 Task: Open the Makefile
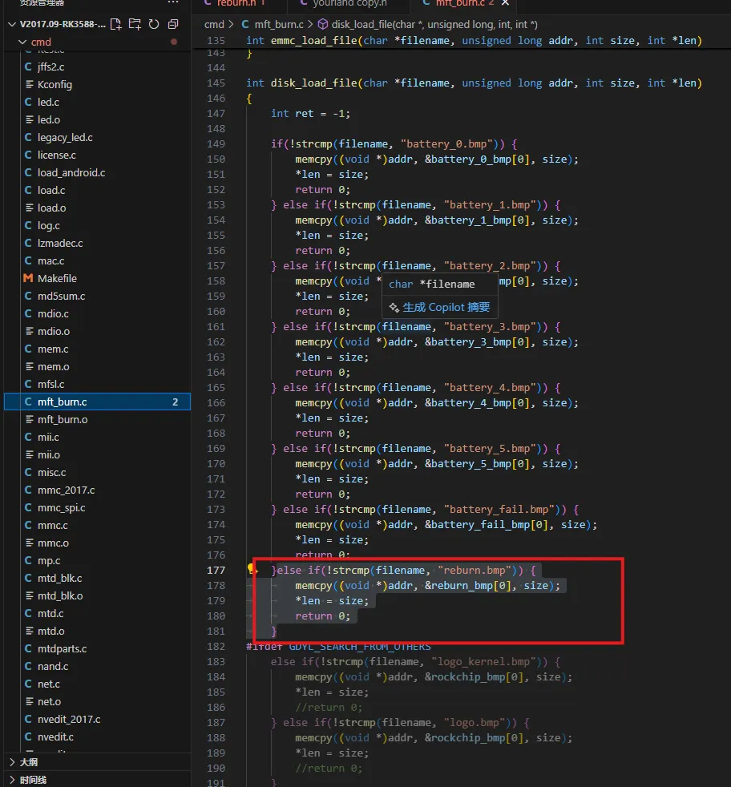click(x=98, y=278)
